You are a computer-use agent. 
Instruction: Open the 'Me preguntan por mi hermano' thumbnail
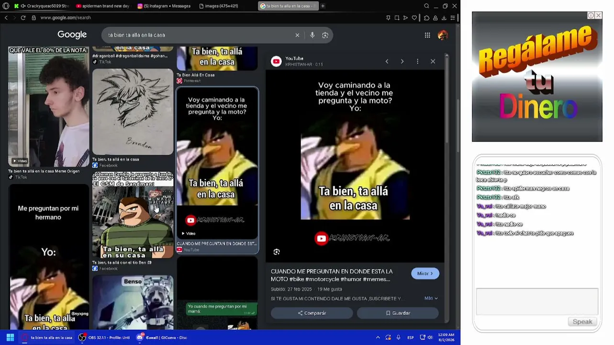click(x=48, y=257)
